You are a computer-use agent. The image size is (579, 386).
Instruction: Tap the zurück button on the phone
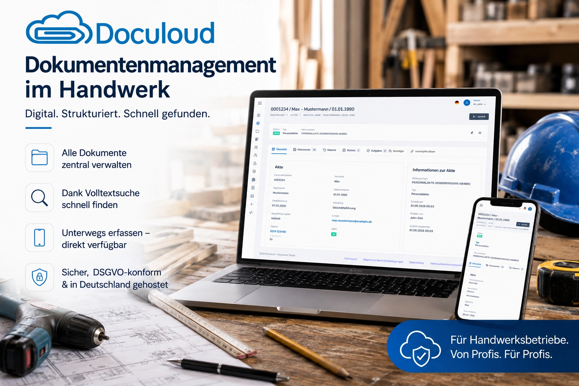(522, 224)
